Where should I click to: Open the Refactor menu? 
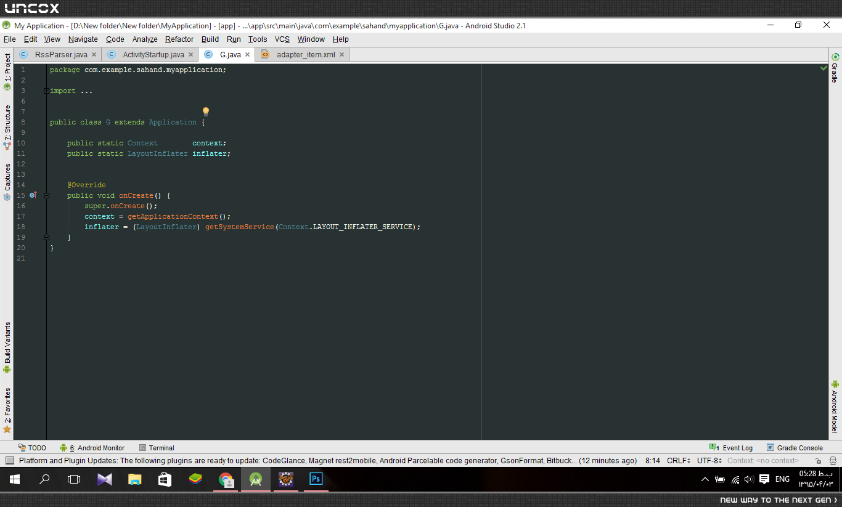pyautogui.click(x=179, y=39)
